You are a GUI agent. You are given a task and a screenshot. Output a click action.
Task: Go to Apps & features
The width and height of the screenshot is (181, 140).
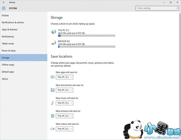(x=24, y=30)
